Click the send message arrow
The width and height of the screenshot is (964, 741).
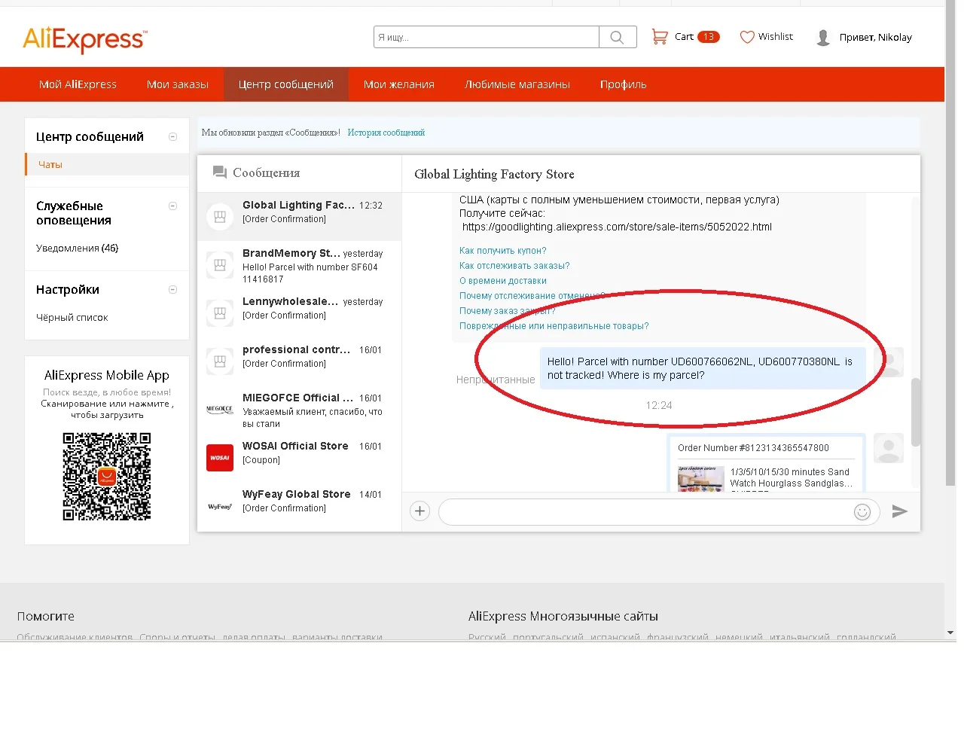(899, 511)
